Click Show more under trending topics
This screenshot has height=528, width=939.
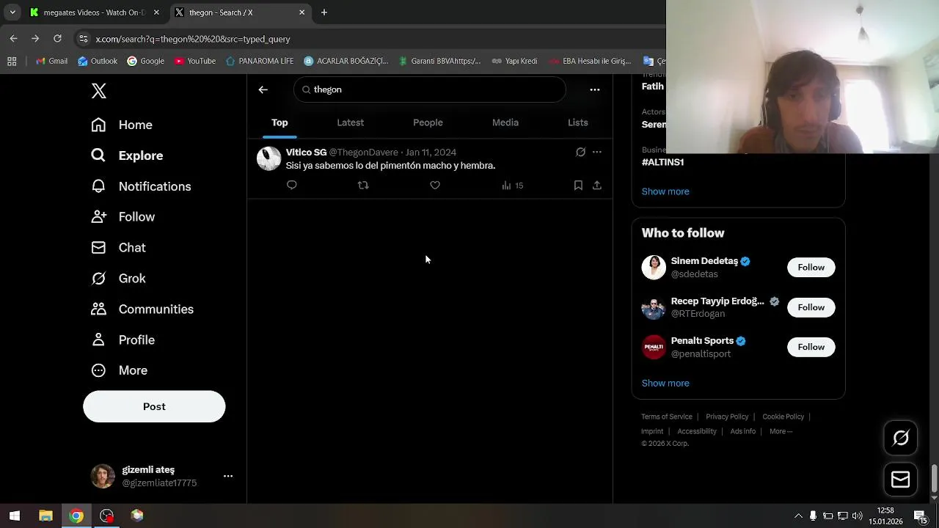[x=665, y=191]
